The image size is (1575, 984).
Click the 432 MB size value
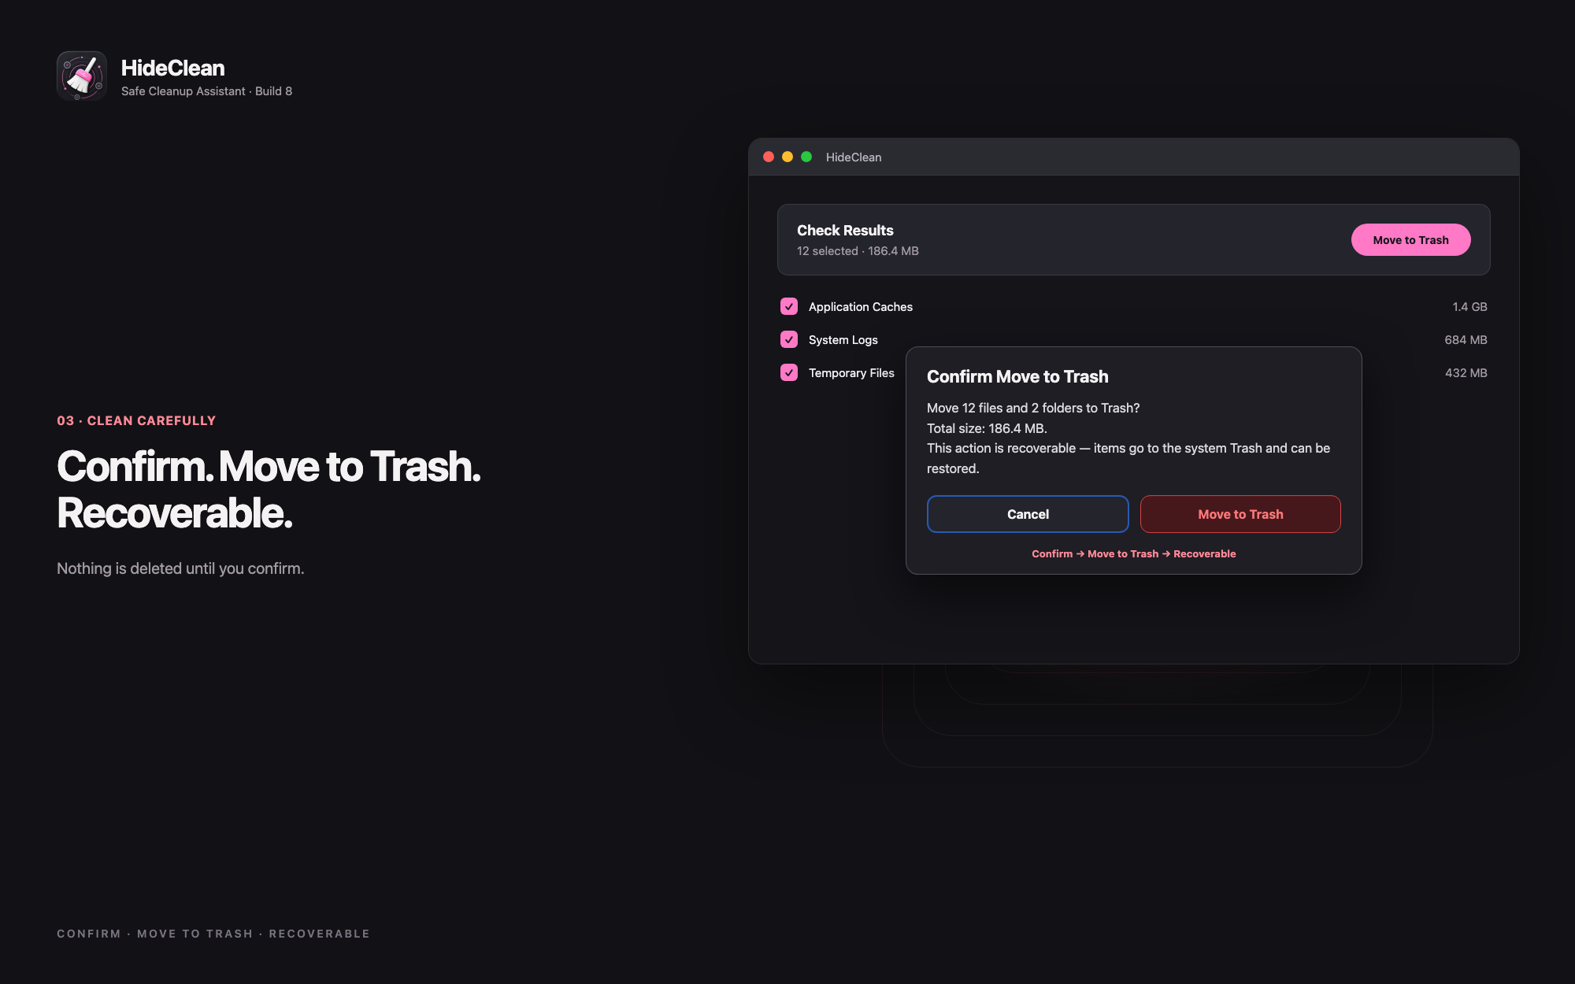coord(1466,373)
